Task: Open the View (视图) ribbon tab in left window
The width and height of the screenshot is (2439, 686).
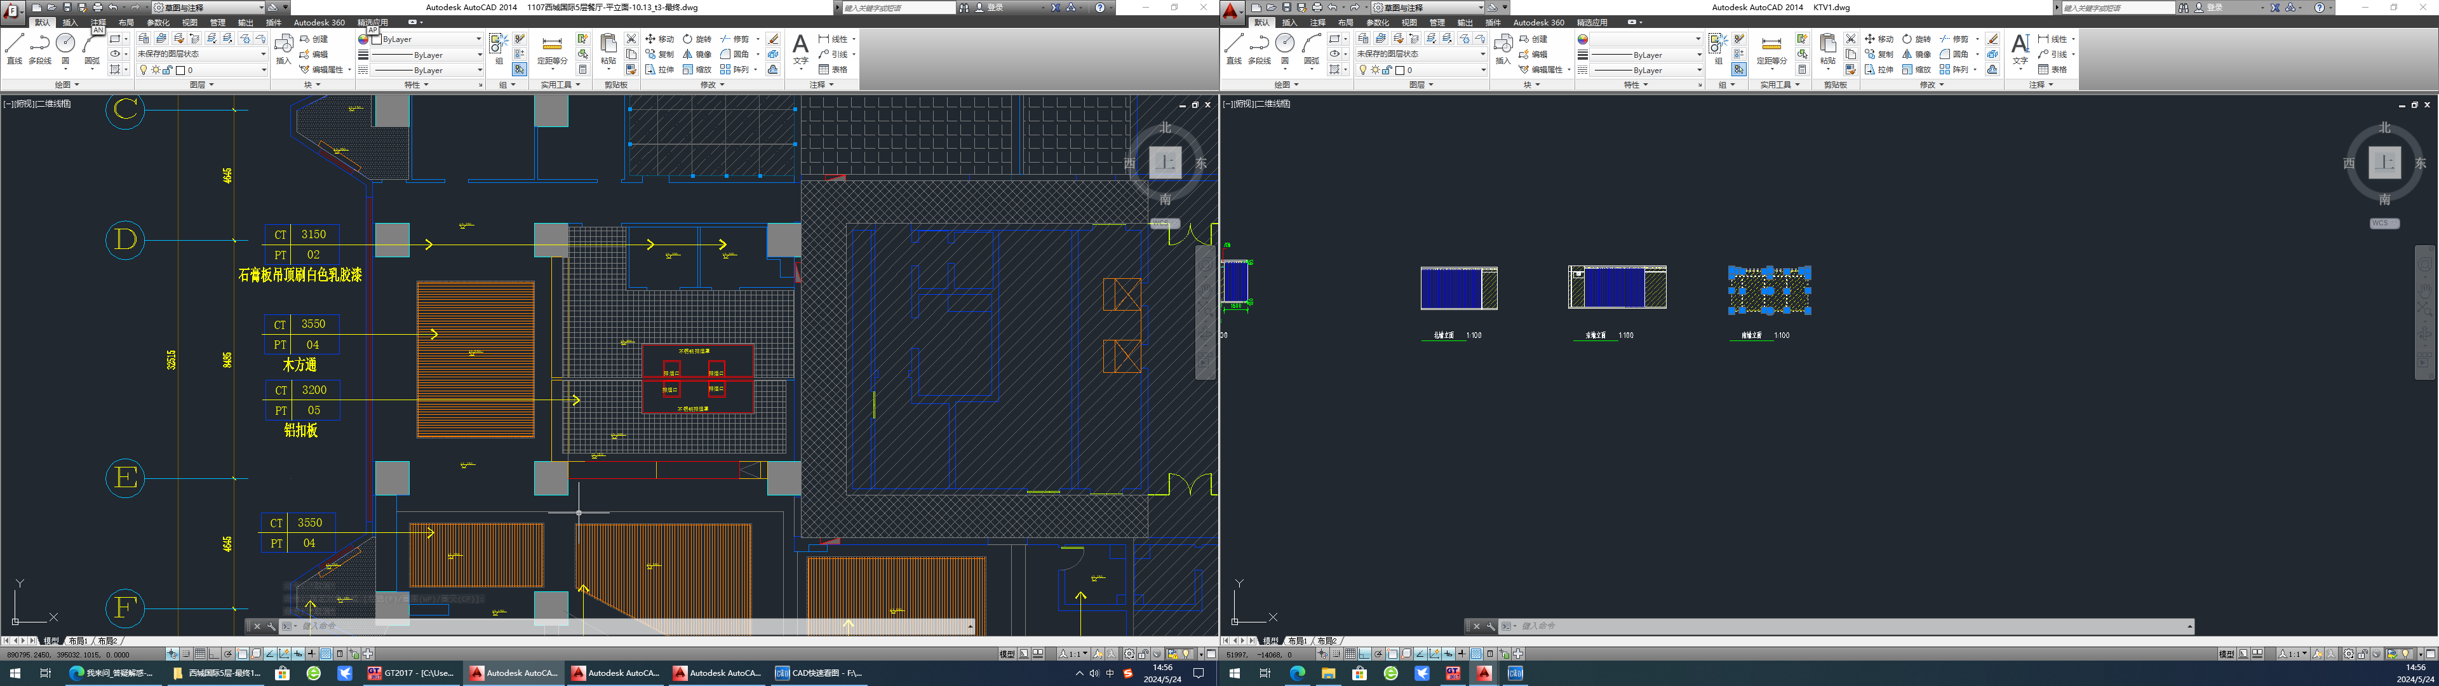Action: (191, 22)
